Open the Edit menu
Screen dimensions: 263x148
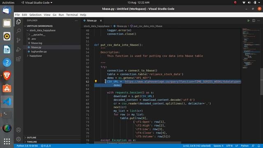click(x=25, y=15)
